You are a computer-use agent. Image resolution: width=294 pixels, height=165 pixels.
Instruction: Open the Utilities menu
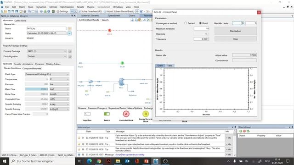53,7
